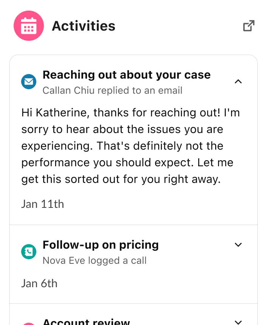Click 'Nova Eve logged a call' subtitle
The image size is (267, 325).
coord(94,261)
